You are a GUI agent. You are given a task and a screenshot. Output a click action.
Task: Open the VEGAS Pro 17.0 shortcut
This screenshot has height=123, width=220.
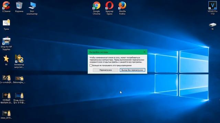point(212,8)
